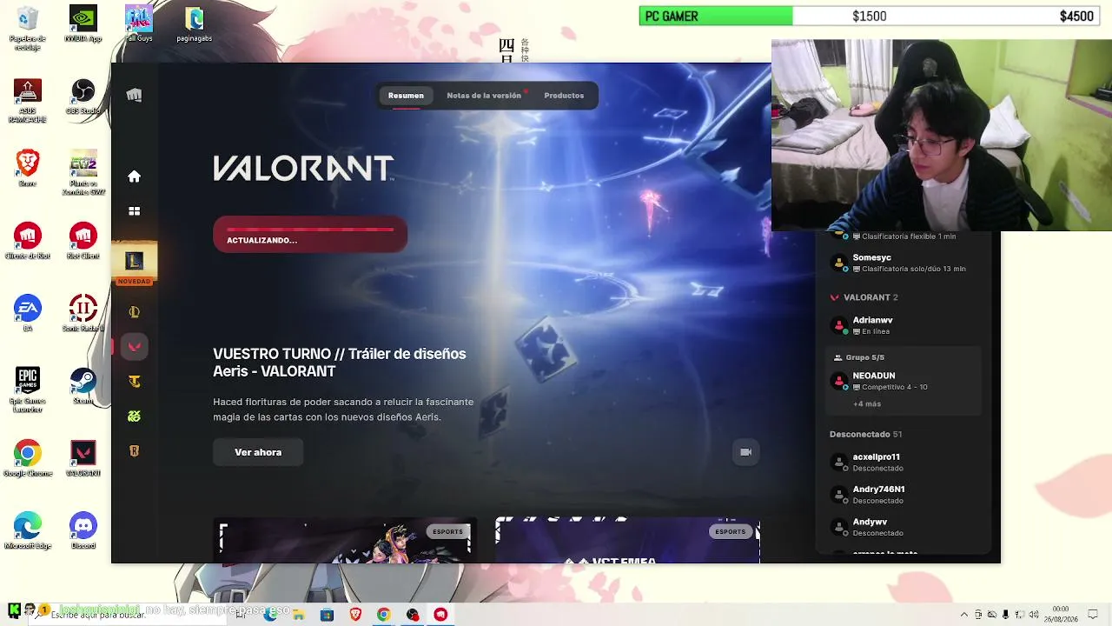The image size is (1112, 626).
Task: Open the Papelera de reciclaje desktop icon
Action: (x=28, y=29)
